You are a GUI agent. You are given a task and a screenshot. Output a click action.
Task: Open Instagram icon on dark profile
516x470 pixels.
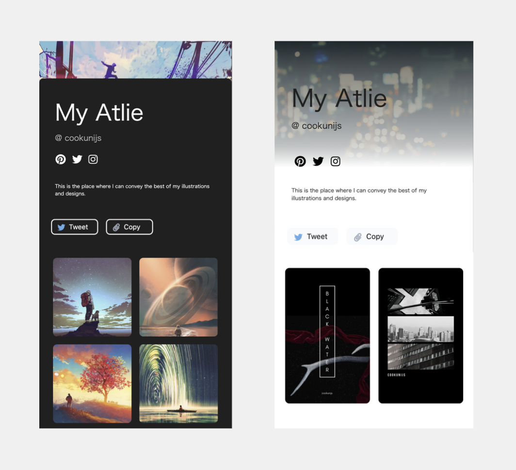[x=93, y=159]
